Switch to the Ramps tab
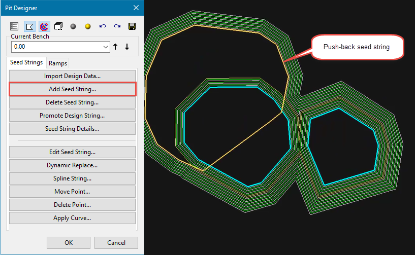The width and height of the screenshot is (415, 255). (58, 63)
